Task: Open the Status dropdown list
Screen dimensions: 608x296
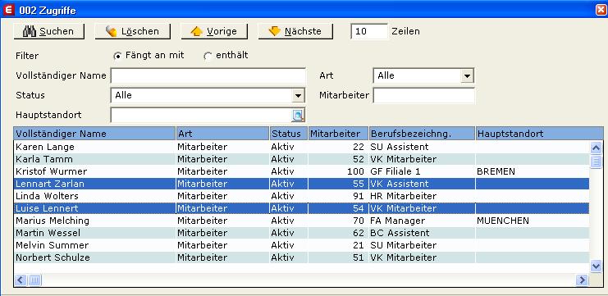Action: click(x=298, y=95)
